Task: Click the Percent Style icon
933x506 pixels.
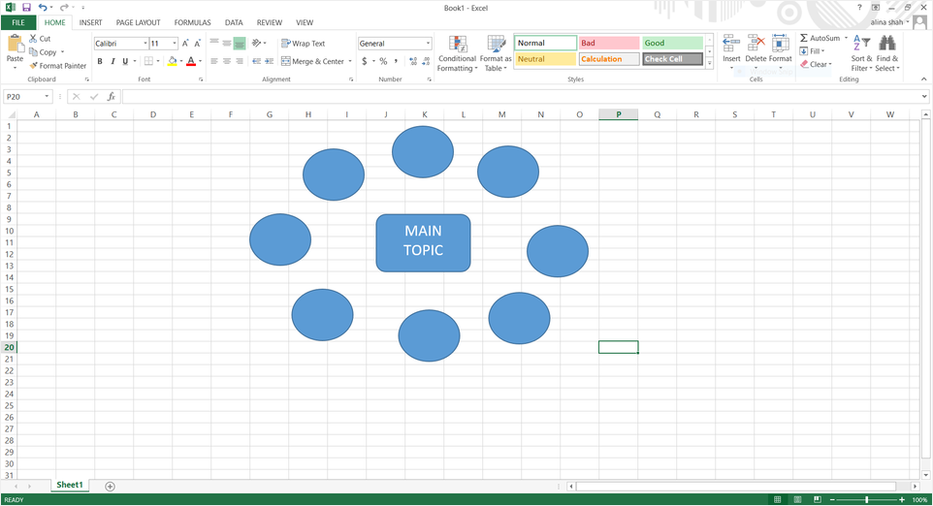Action: click(x=383, y=61)
